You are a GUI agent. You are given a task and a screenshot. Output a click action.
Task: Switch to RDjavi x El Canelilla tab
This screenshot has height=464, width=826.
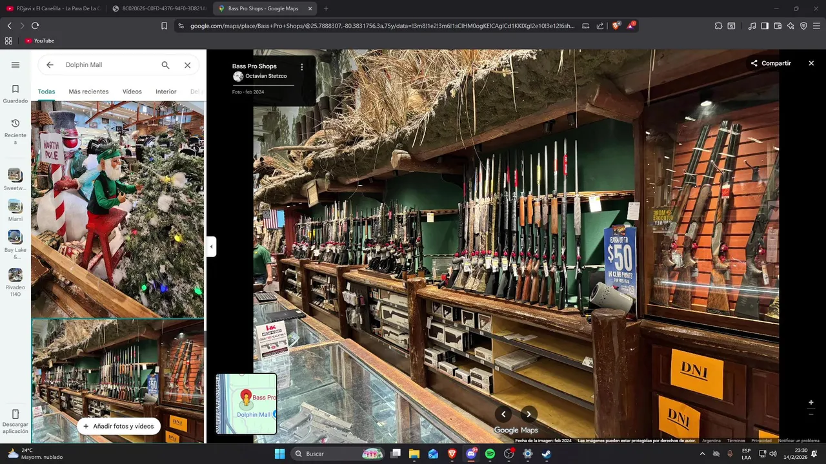[53, 8]
